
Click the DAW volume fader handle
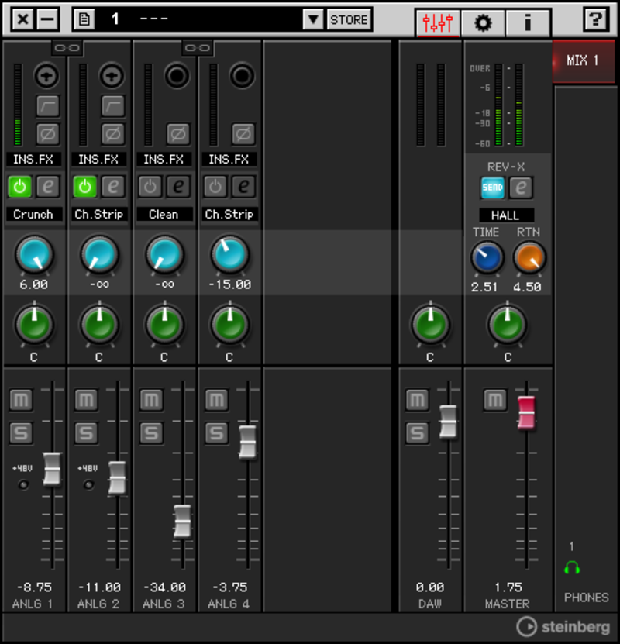click(x=448, y=422)
